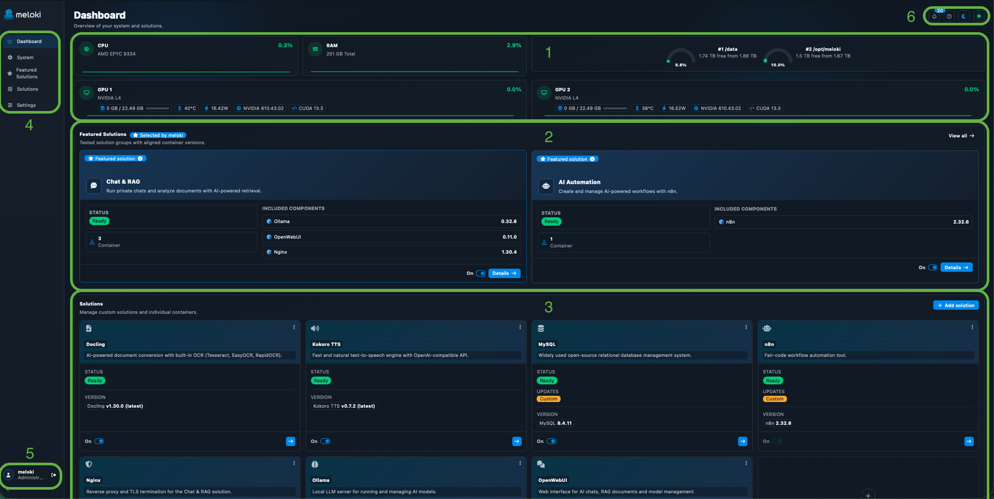Screen dimensions: 994x499
Task: Click the Nginx 1.30.4 component row
Action: coord(391,252)
